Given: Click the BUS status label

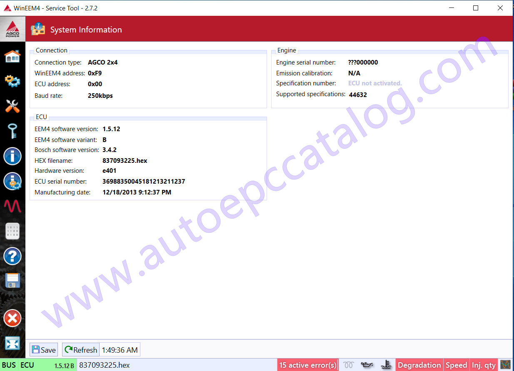Looking at the screenshot, I should 9,365.
